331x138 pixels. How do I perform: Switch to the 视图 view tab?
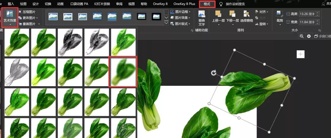131,4
